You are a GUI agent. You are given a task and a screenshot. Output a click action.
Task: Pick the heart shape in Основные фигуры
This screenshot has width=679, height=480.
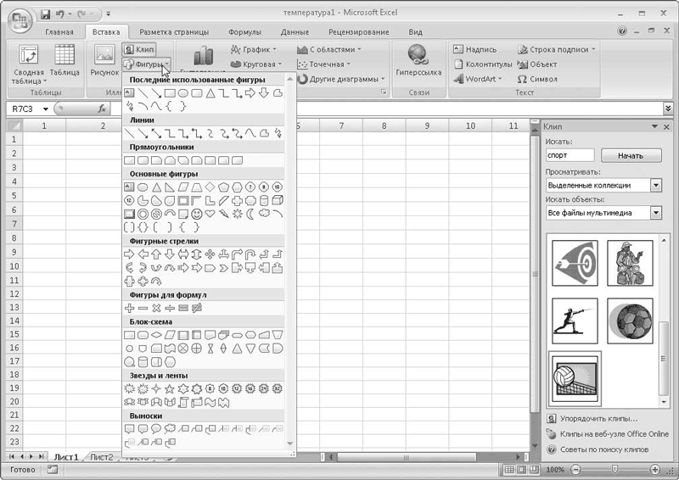[x=210, y=214]
